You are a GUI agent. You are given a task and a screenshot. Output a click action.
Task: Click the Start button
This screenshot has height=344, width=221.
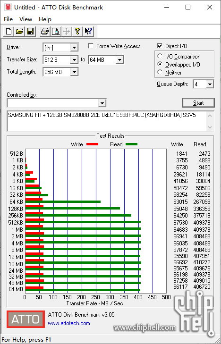coord(198,103)
